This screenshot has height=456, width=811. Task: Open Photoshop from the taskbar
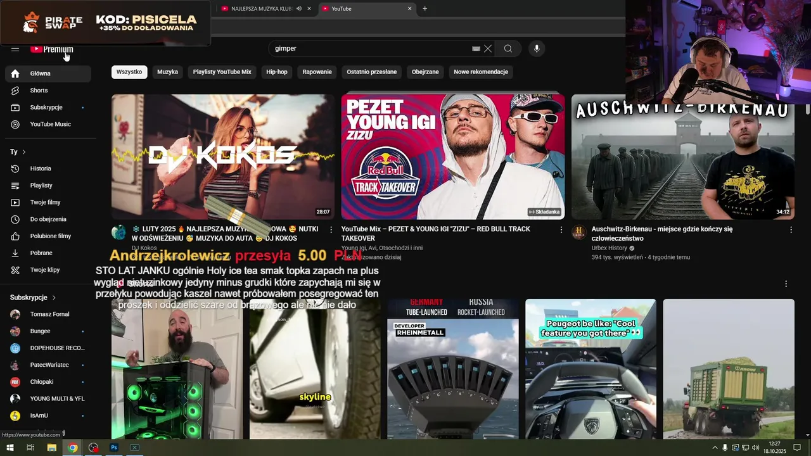pos(114,448)
